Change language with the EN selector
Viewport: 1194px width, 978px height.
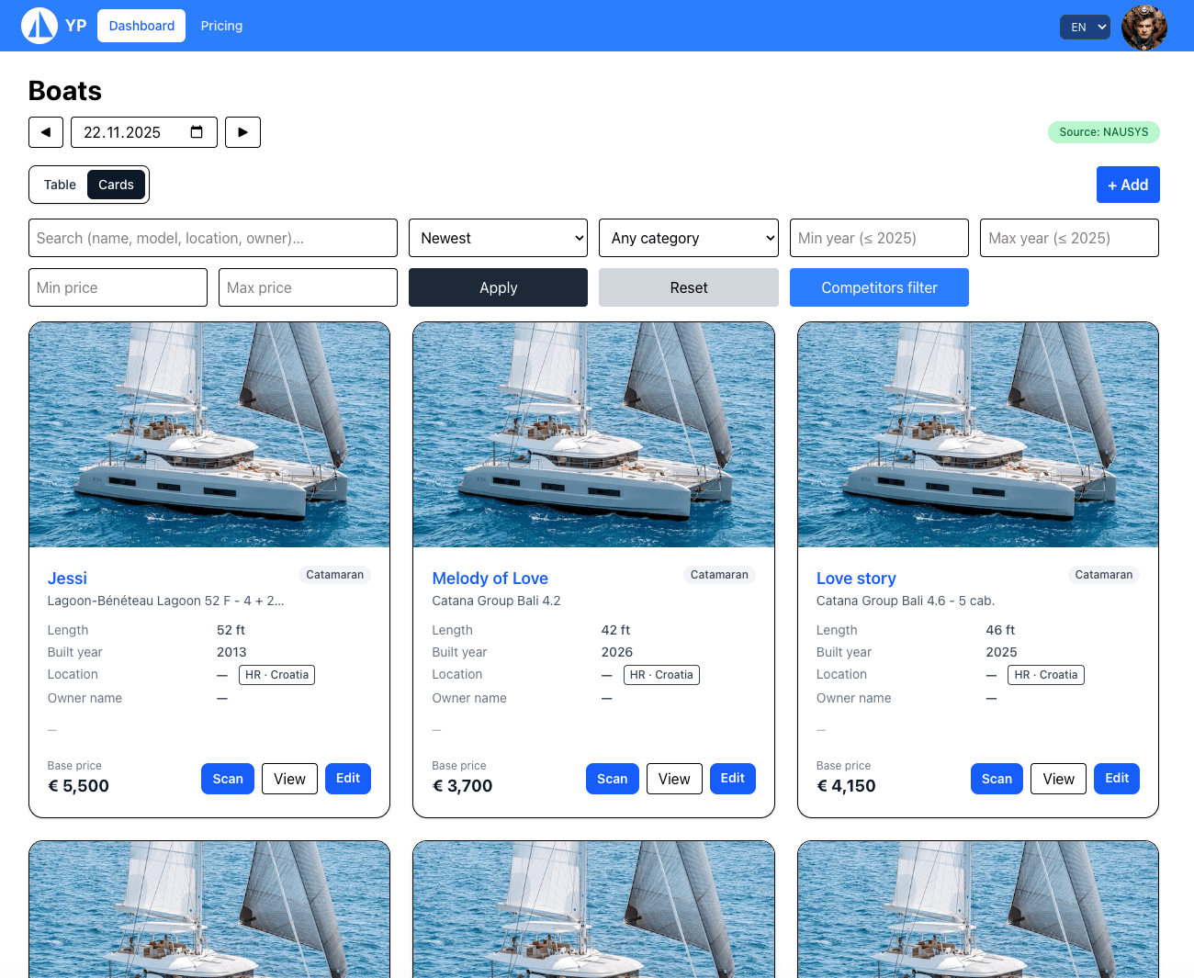coord(1085,27)
